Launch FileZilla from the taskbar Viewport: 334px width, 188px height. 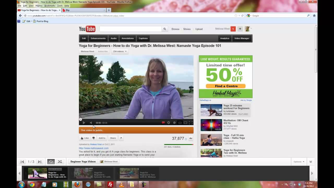click(110, 185)
